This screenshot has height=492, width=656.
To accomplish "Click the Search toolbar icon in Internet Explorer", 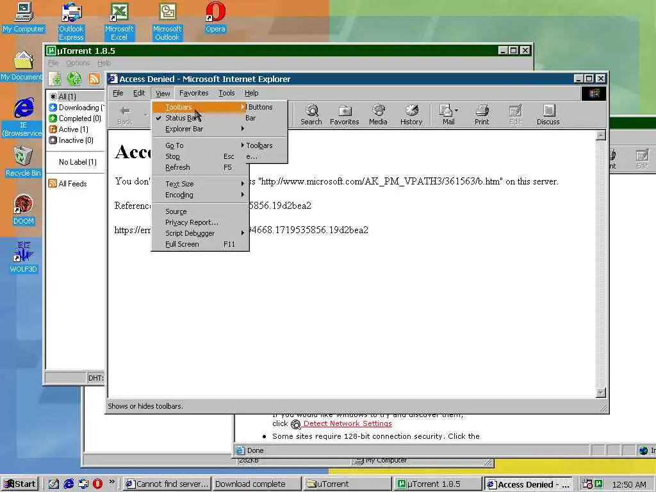I will [311, 115].
